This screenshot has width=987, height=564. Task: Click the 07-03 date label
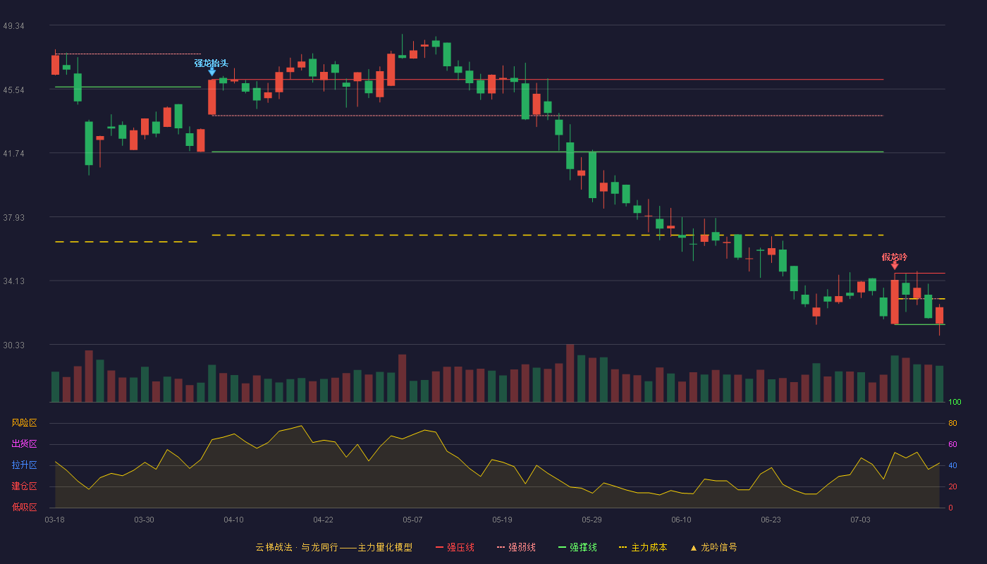(x=860, y=520)
